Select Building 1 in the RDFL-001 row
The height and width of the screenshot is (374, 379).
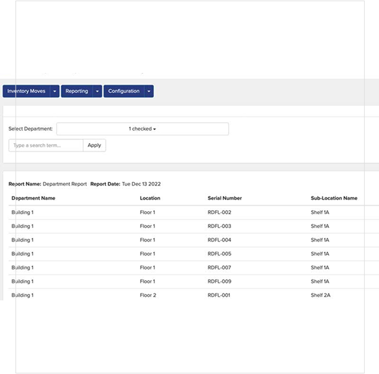[23, 295]
